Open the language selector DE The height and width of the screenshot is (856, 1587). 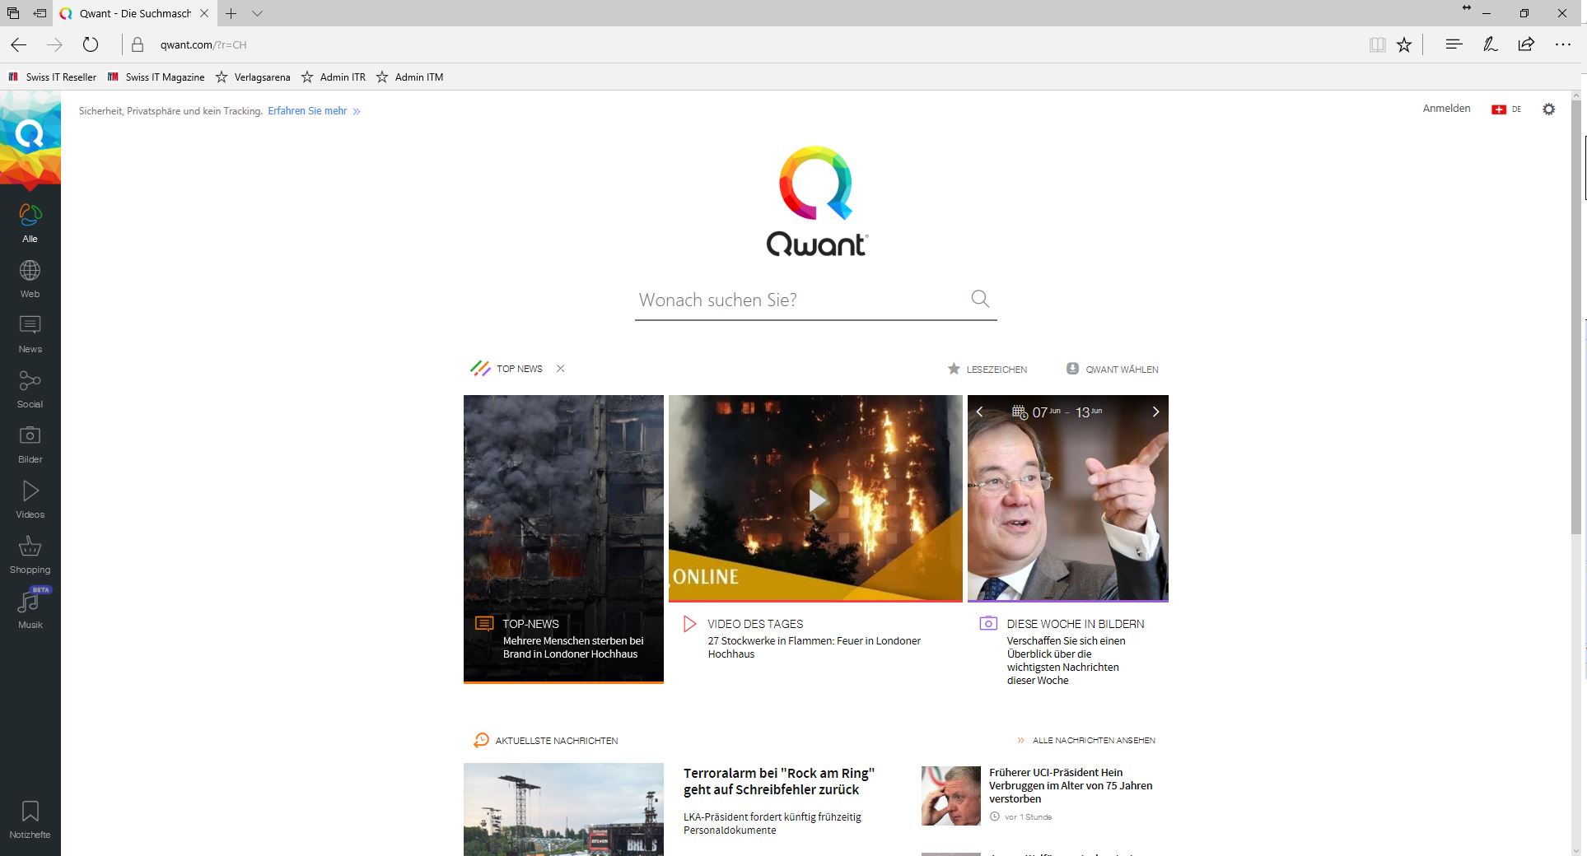1506,109
